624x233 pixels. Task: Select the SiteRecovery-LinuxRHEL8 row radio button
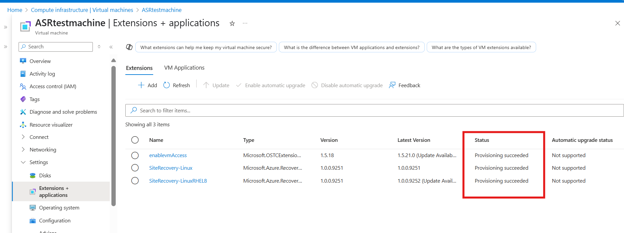click(x=135, y=181)
